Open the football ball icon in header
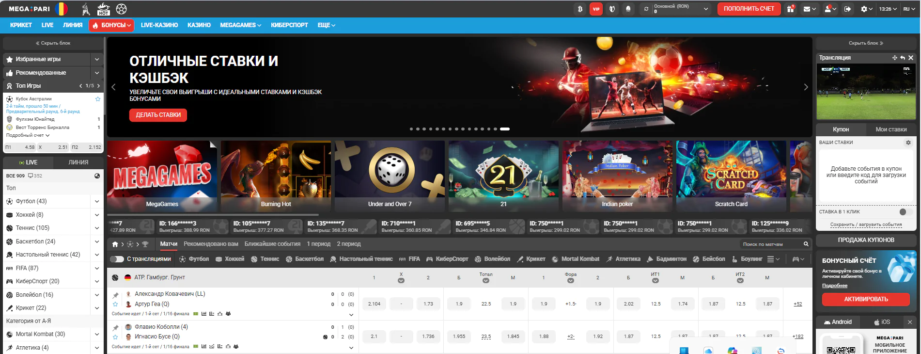This screenshot has height=354, width=921. tap(122, 9)
